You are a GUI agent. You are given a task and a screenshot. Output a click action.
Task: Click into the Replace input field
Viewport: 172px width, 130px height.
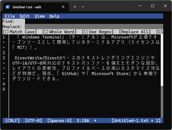point(94,27)
